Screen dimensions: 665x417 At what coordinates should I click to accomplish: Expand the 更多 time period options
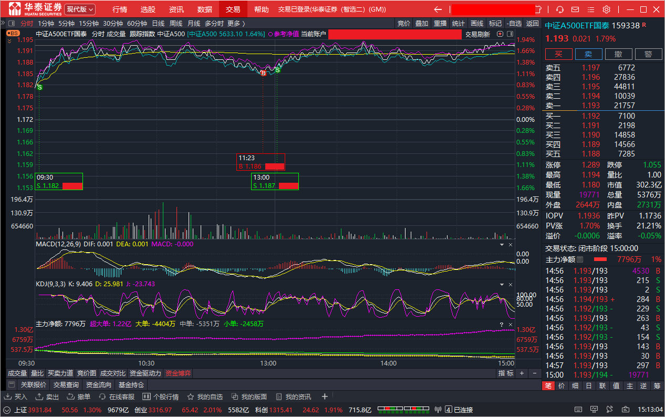(x=236, y=23)
